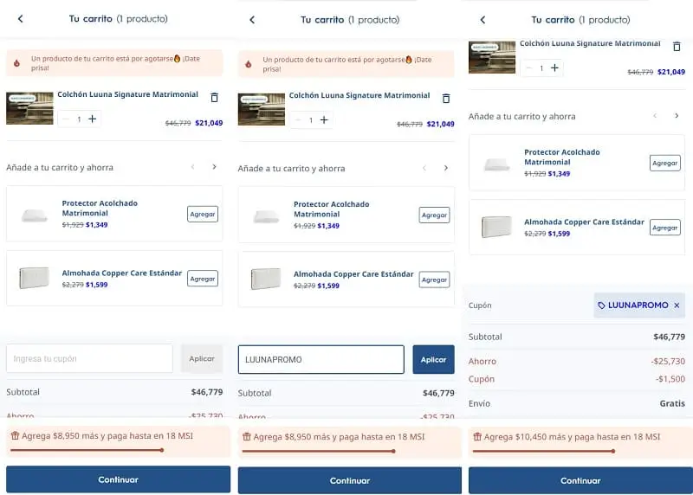
Task: Click the 18 MSI progress bar in left cart
Action: [x=87, y=450]
